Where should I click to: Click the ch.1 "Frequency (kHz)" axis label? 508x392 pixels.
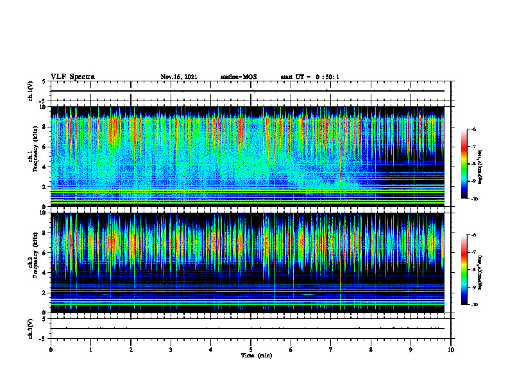pyautogui.click(x=35, y=148)
